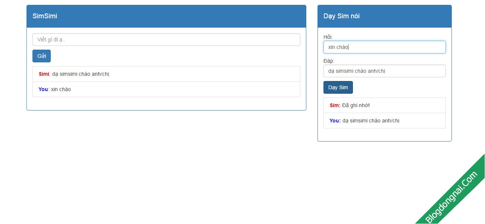Select Simi's reply 'dạ simsimi chào anh/chị'
Screen dimensions: 485x224
(x=166, y=74)
